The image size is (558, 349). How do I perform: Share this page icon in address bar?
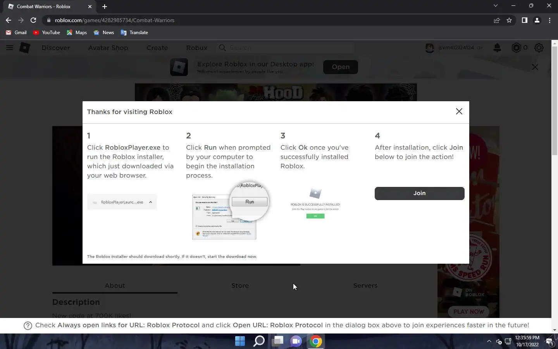(x=497, y=20)
